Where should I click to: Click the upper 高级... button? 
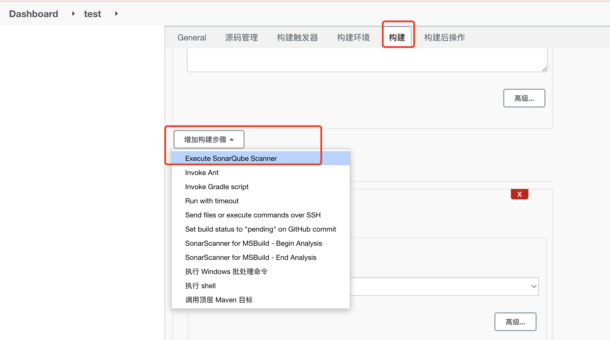click(524, 98)
